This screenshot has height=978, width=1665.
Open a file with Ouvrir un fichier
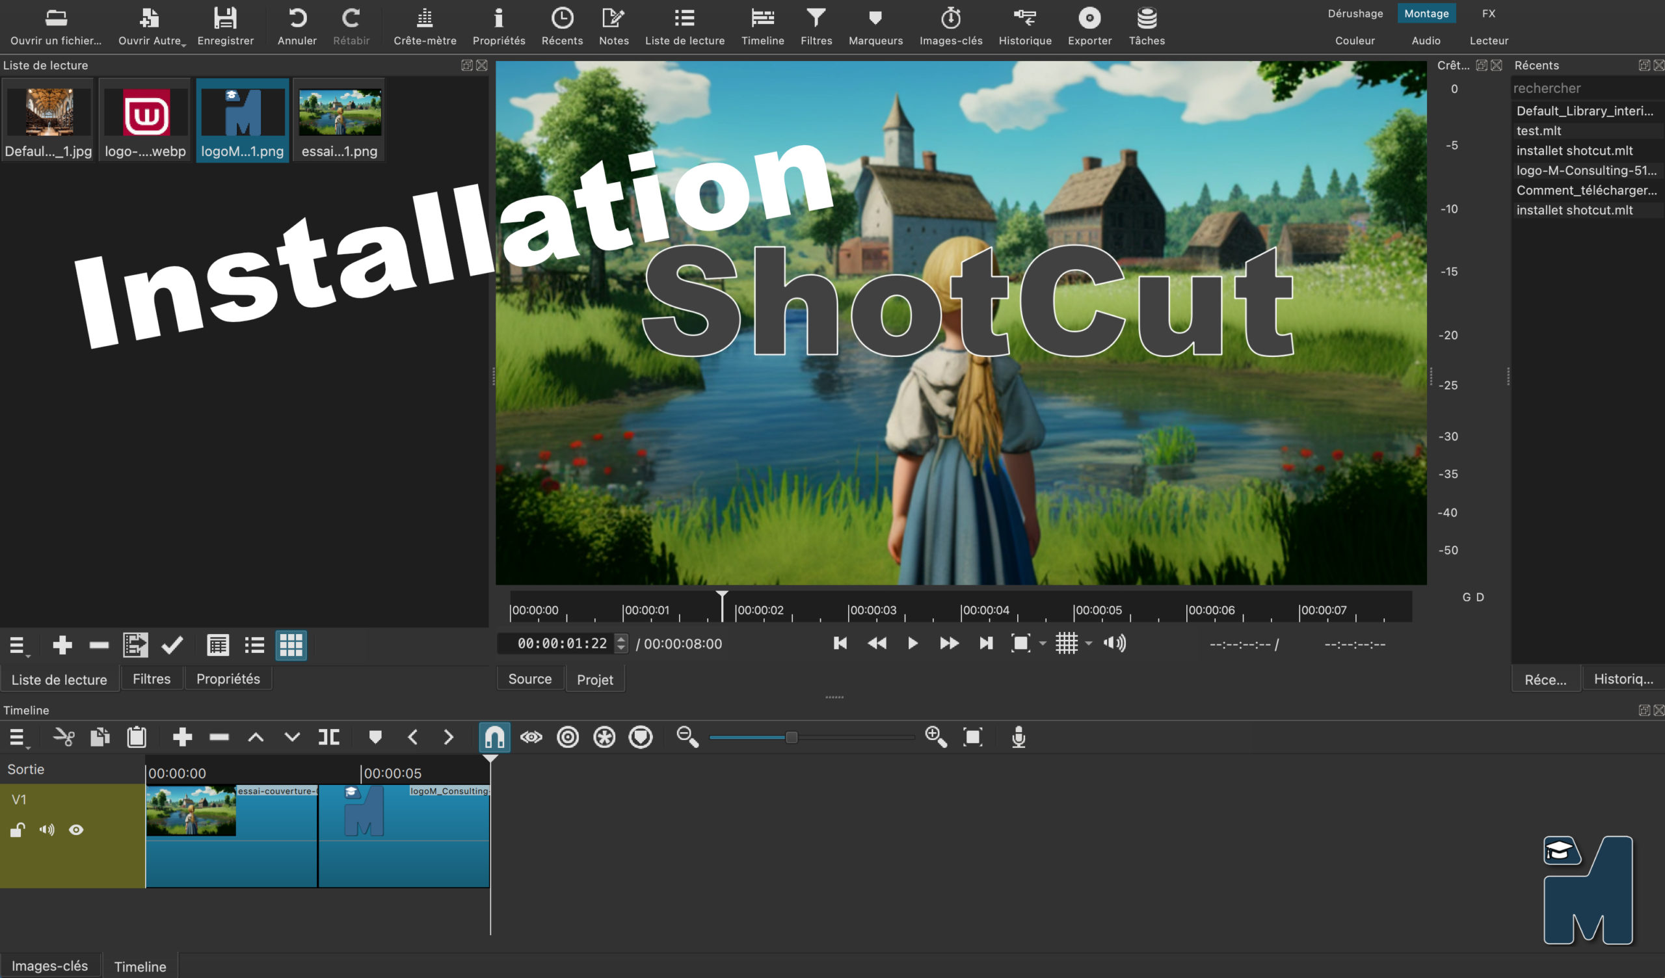[x=56, y=27]
